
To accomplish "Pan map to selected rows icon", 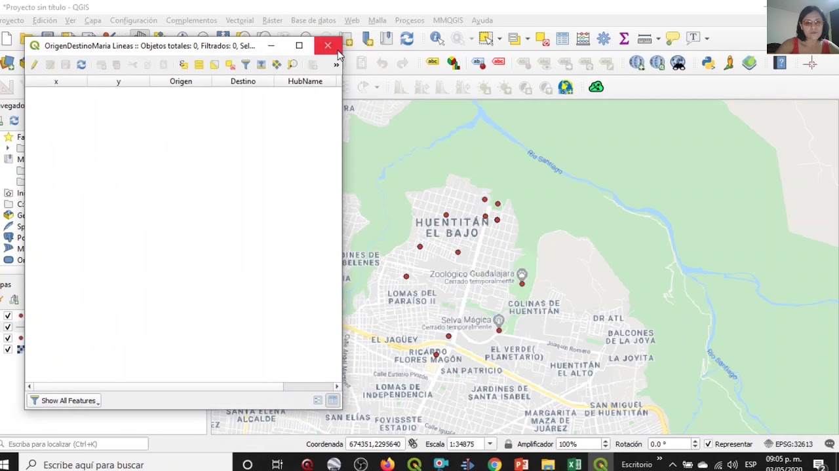I will pyautogui.click(x=277, y=64).
